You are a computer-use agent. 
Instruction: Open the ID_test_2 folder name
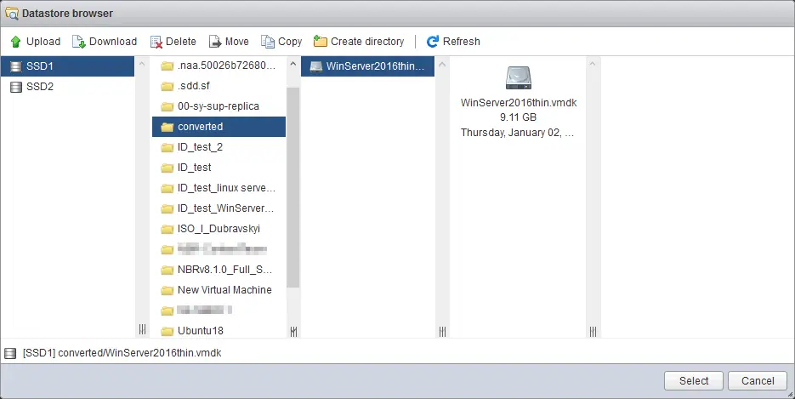pos(201,147)
